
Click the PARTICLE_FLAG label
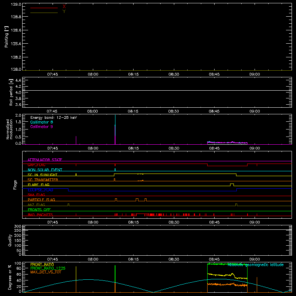(x=41, y=199)
